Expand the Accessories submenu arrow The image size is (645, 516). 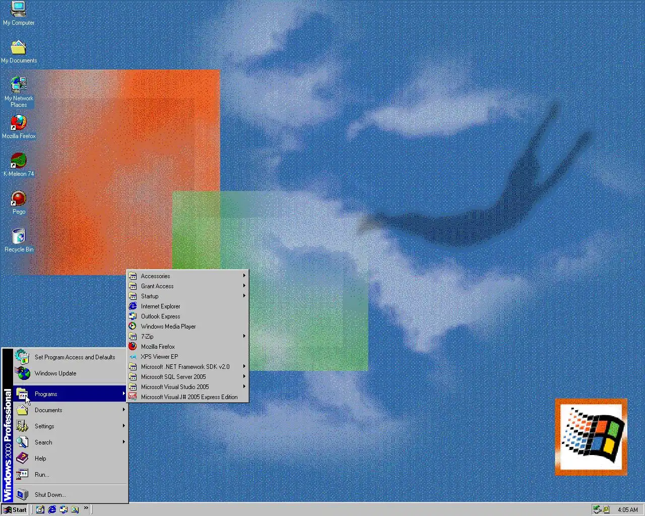[244, 276]
